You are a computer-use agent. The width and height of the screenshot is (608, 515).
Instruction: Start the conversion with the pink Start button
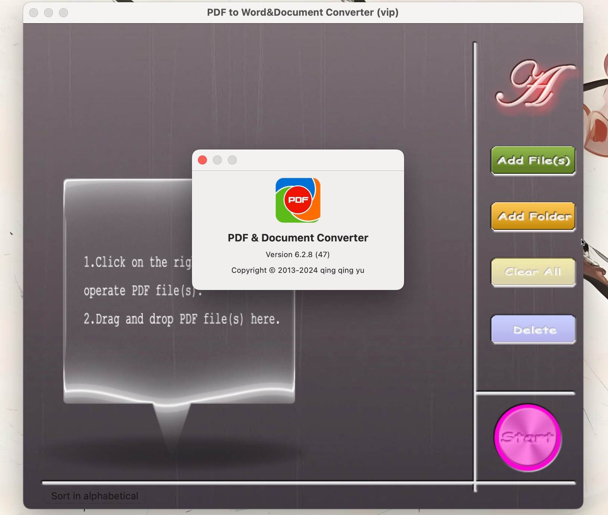click(527, 437)
